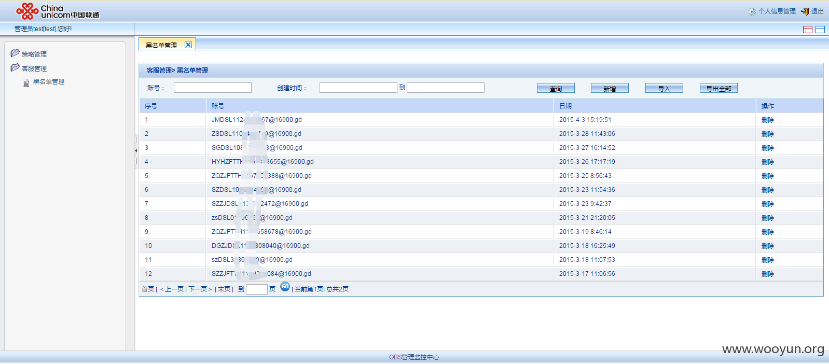829x364 pixels.
Task: Switch to blue layout view icon
Action: pyautogui.click(x=820, y=30)
